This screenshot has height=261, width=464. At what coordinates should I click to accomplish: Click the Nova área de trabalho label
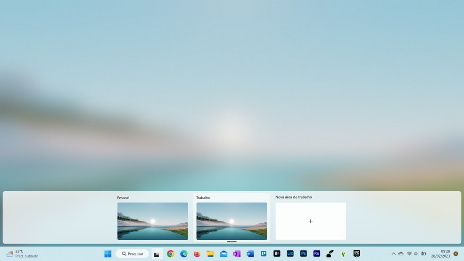pos(294,197)
